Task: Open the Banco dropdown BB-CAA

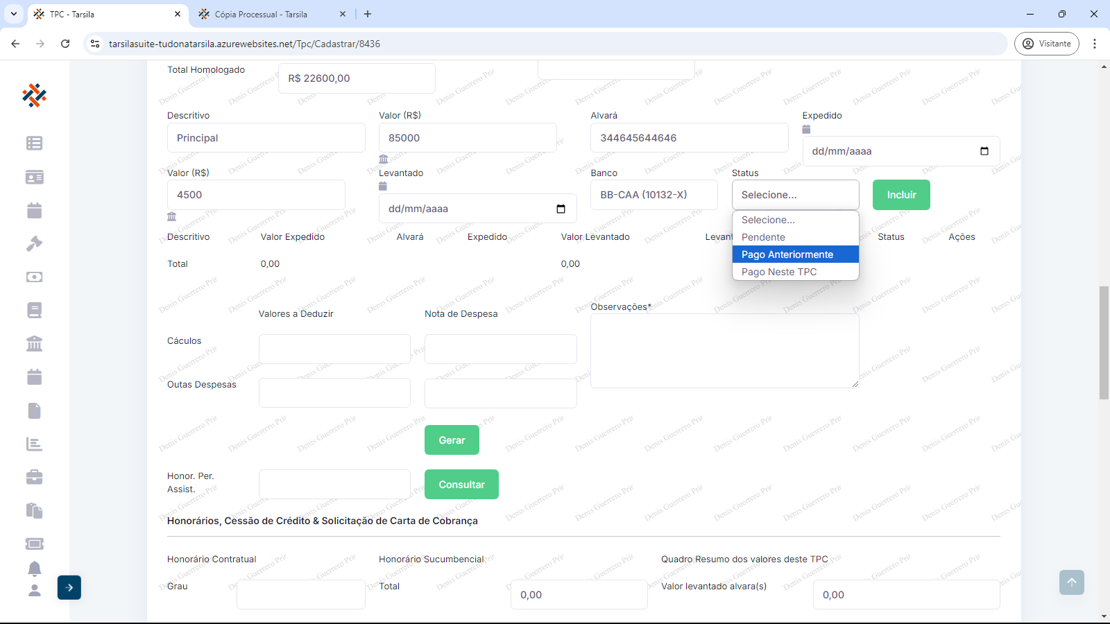Action: 654,195
